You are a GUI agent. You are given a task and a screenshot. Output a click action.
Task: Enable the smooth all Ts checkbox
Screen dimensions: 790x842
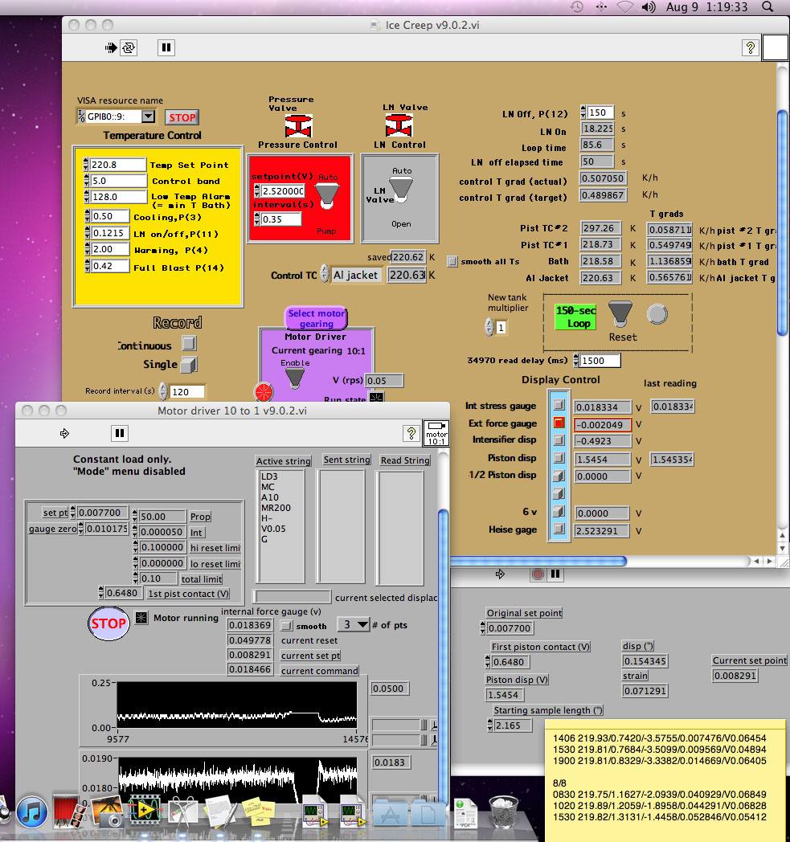(452, 261)
